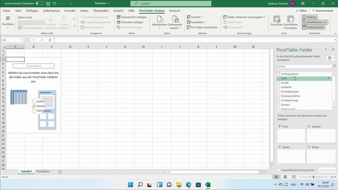The width and height of the screenshot is (338, 190).
Task: Click the Suchen box in title bar
Action: (171, 4)
